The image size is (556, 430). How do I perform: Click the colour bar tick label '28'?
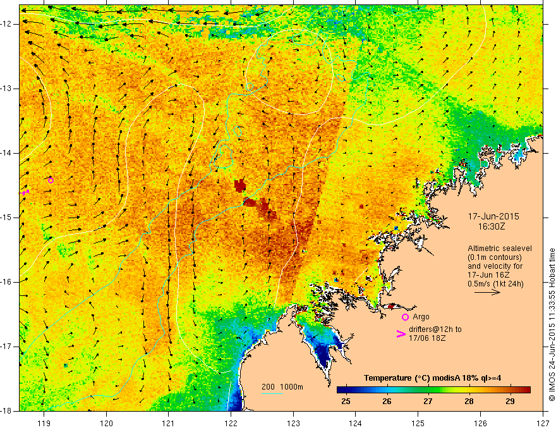469,402
